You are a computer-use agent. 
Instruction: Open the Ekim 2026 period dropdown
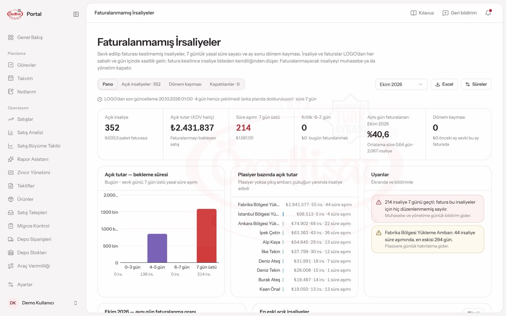401,84
